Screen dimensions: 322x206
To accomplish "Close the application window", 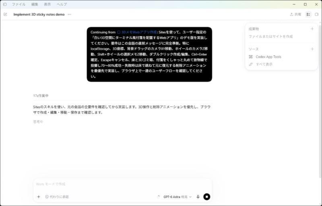I will 316,4.
